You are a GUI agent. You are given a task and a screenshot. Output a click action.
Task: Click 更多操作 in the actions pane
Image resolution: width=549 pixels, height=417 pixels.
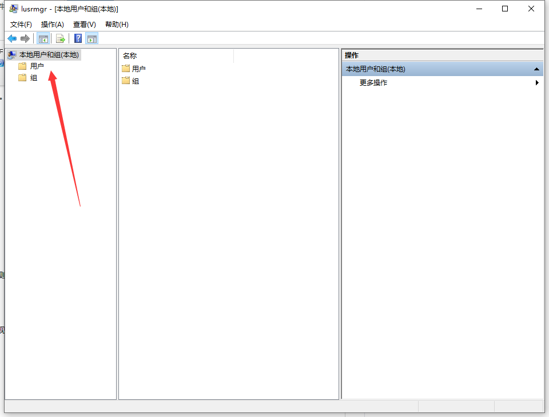373,83
